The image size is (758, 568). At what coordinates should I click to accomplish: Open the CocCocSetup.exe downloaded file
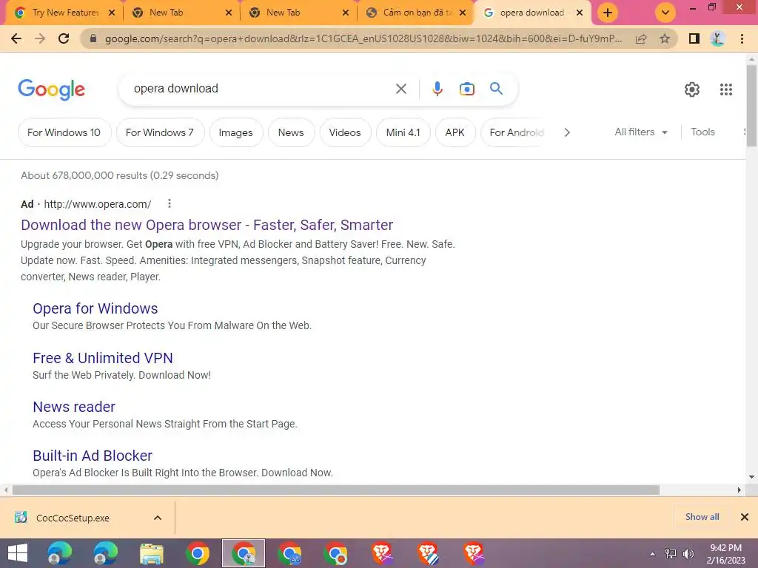73,518
